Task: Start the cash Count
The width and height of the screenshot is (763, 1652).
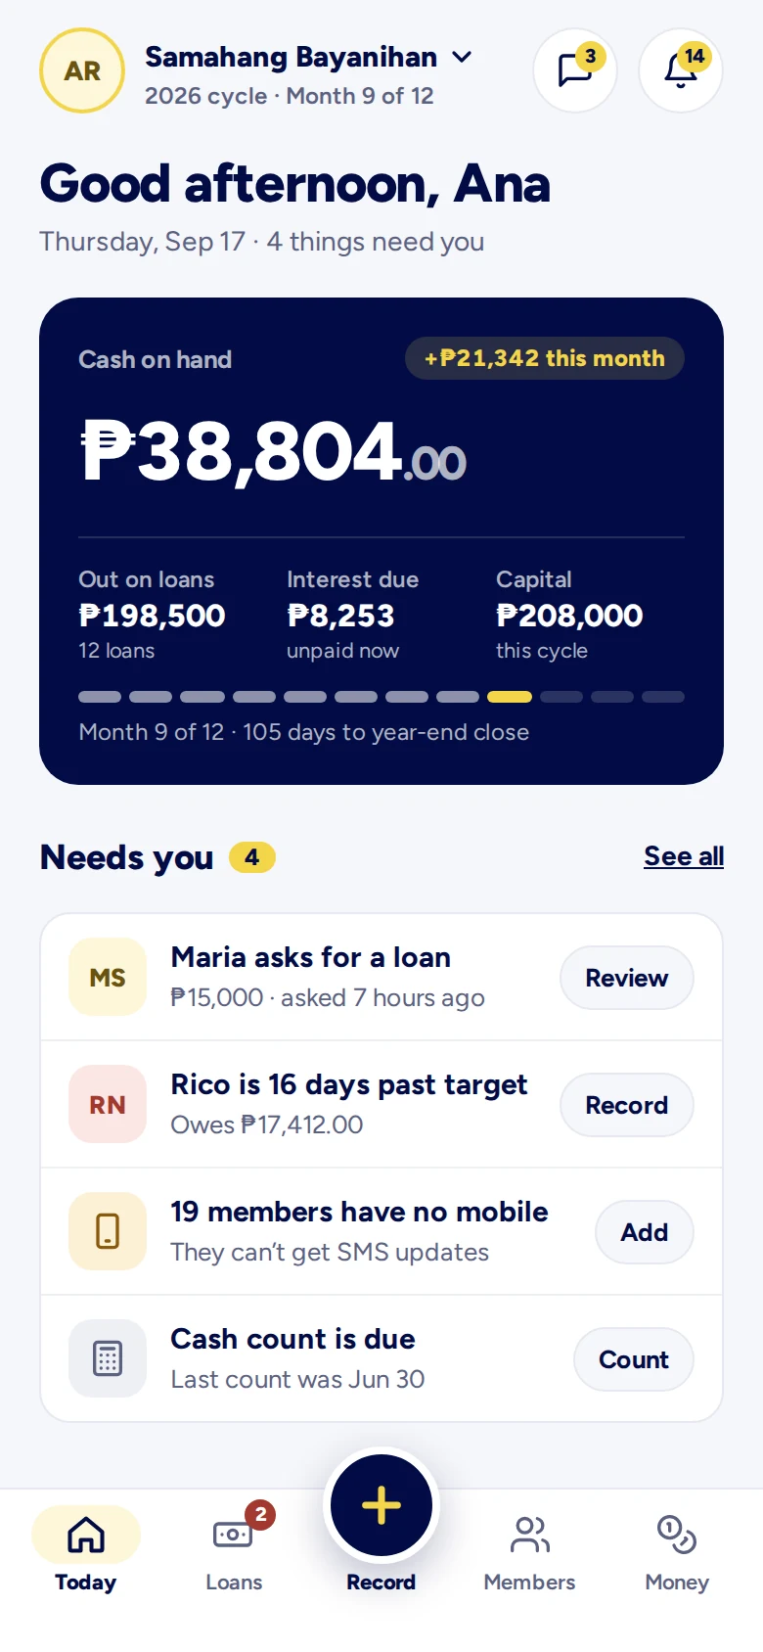Action: tap(634, 1359)
